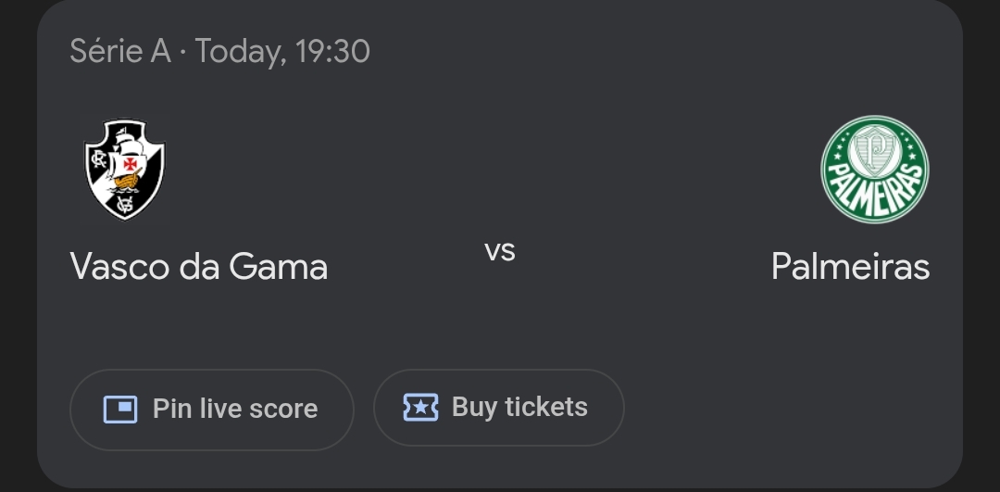Click the blank space right of Buy tickets
1000x492 pixels.
pyautogui.click(x=787, y=408)
